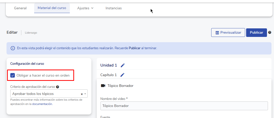Click the video camera icon beside Tópico Borrador
Image resolution: width=274 pixels, height=118 pixels.
coord(103,86)
